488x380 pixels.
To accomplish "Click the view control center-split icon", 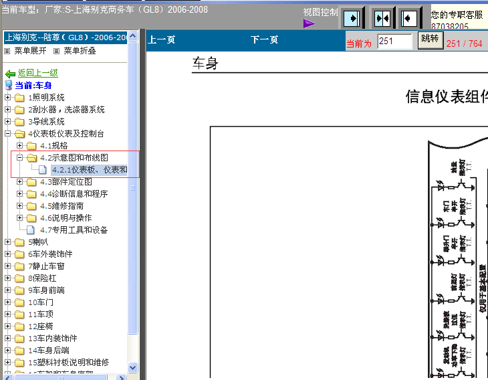I will pyautogui.click(x=382, y=19).
